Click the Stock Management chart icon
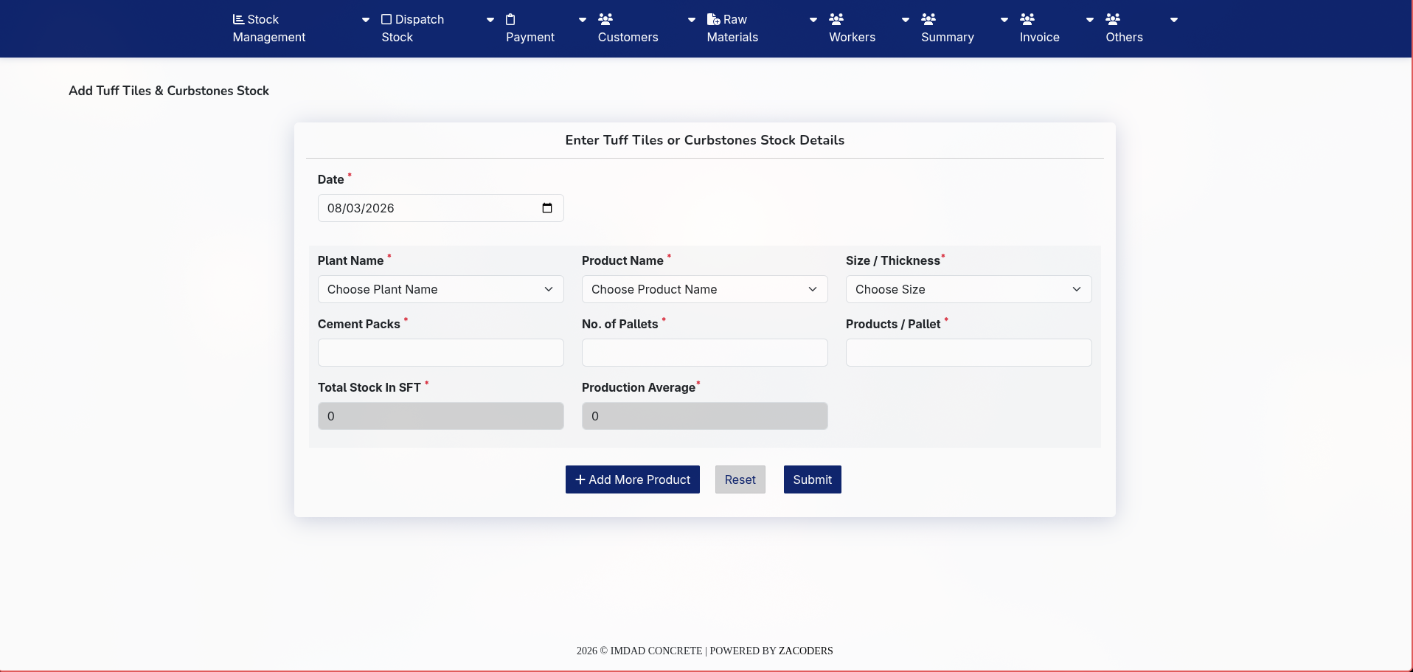The height and width of the screenshot is (672, 1413). tap(238, 19)
